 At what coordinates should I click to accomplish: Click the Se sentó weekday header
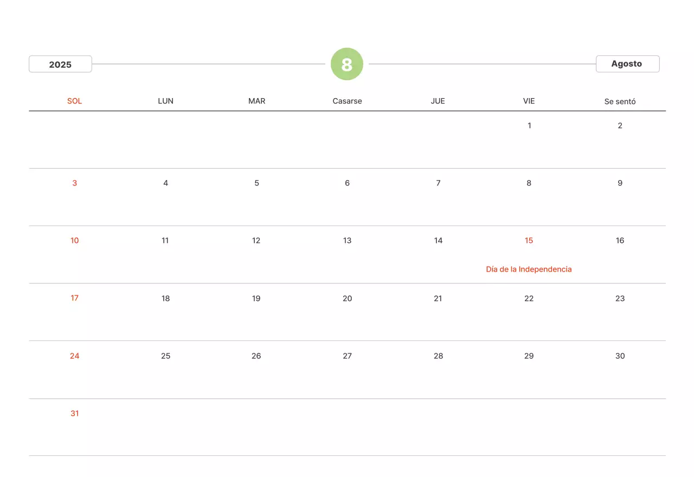(620, 101)
